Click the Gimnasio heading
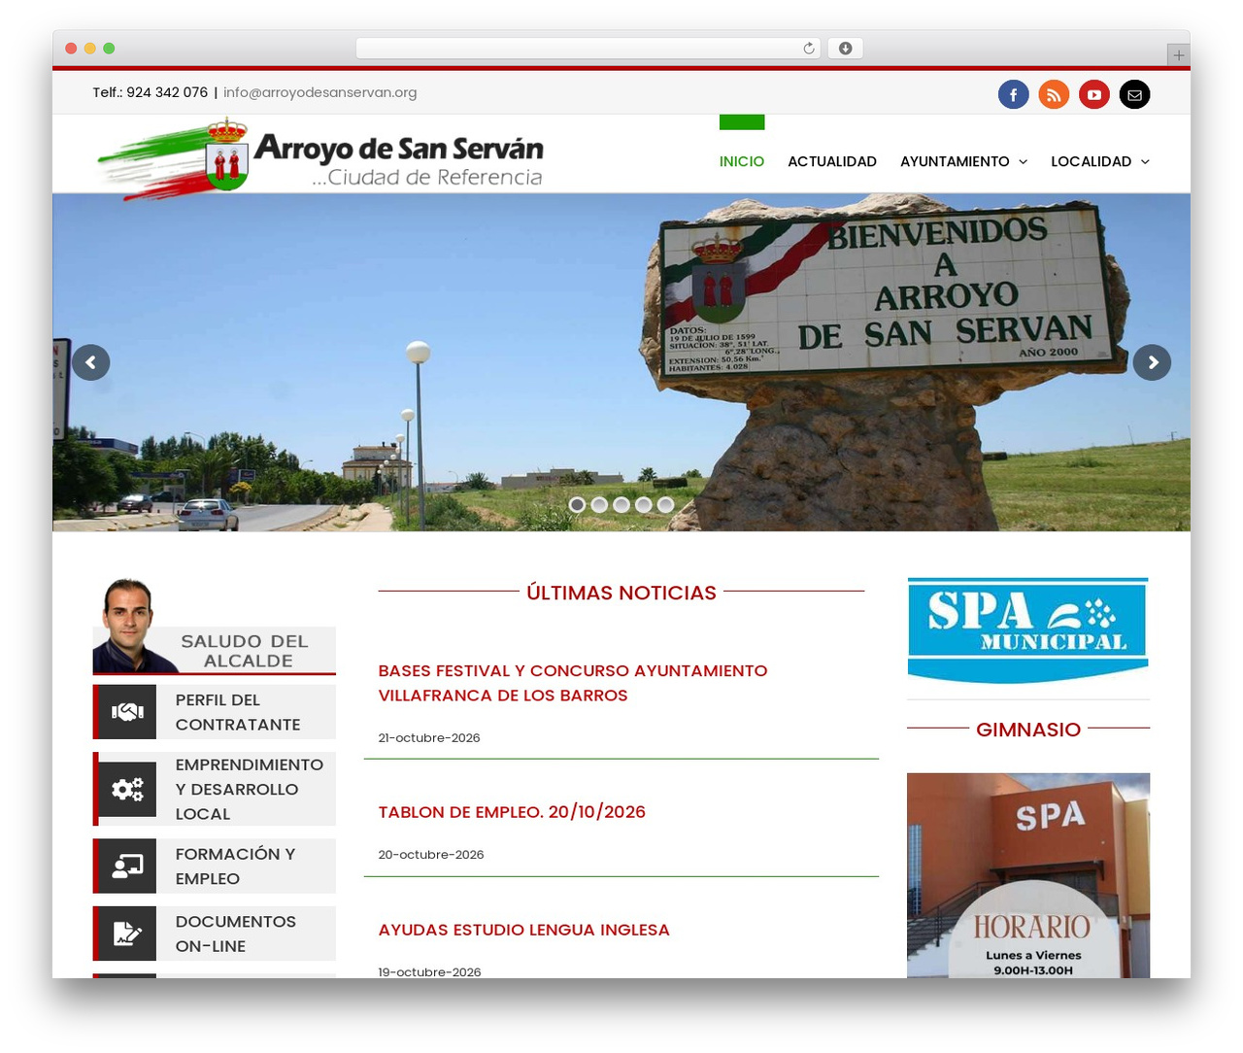The height and width of the screenshot is (1053, 1243). (1028, 730)
